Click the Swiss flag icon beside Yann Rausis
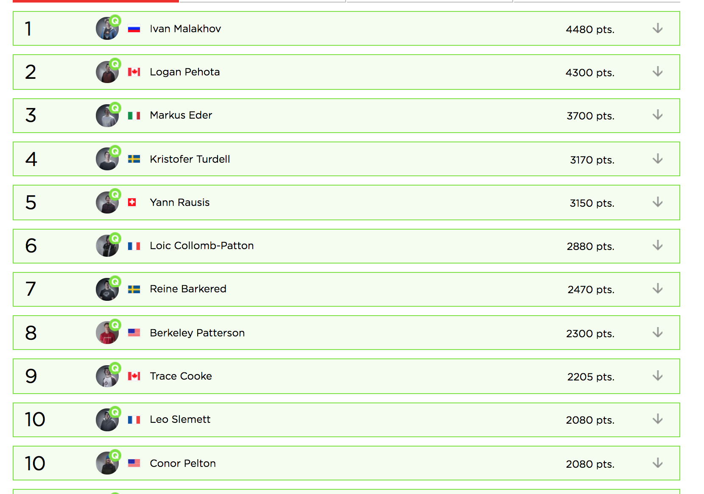The image size is (704, 494). 132,203
